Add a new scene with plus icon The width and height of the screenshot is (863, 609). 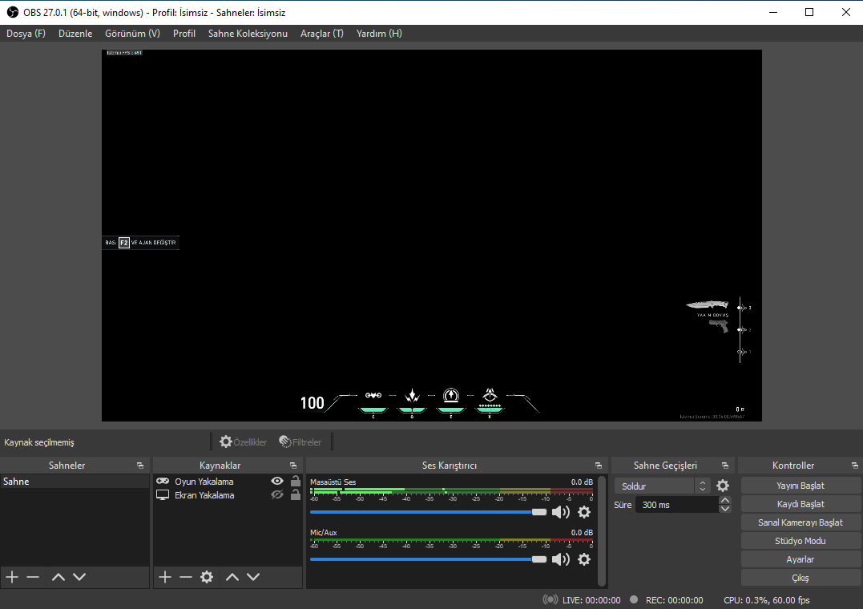(12, 577)
